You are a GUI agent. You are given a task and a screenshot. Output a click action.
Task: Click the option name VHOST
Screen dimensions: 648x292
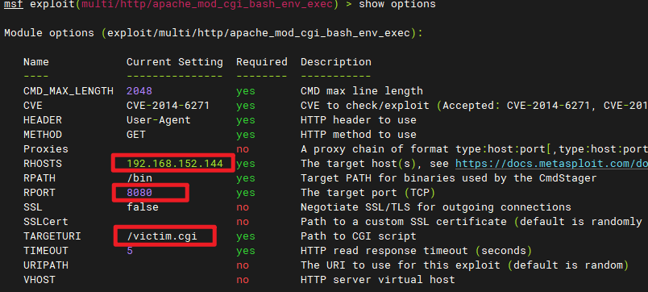coord(39,280)
